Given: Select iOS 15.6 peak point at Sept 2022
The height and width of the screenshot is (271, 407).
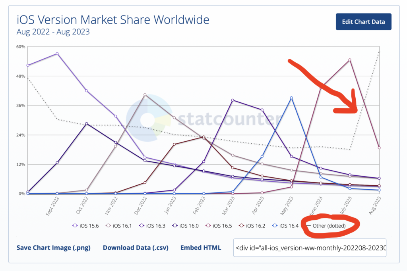Looking at the screenshot, I should click(x=57, y=54).
